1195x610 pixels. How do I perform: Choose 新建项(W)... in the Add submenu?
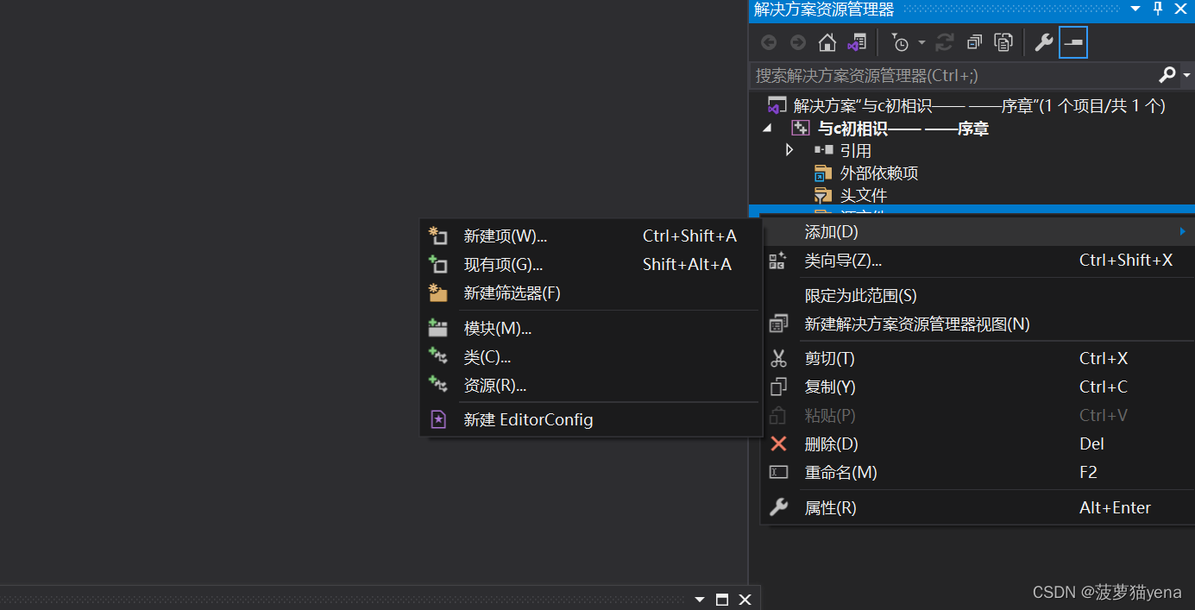click(590, 236)
